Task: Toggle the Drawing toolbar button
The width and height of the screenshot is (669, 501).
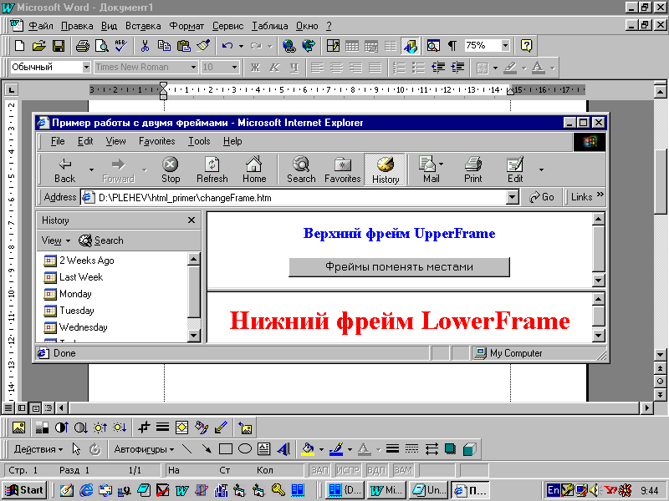Action: [410, 46]
